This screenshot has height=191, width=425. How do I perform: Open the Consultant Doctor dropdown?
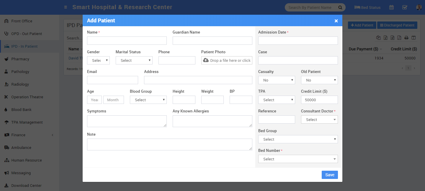[x=319, y=119]
